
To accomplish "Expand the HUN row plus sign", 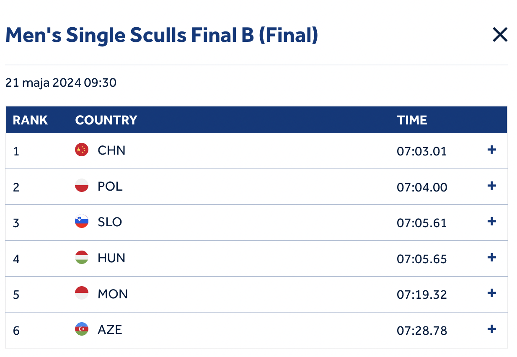I will coord(492,257).
